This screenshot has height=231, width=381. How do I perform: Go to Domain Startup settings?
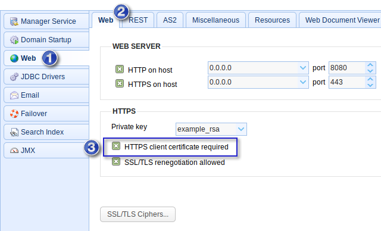coord(46,40)
